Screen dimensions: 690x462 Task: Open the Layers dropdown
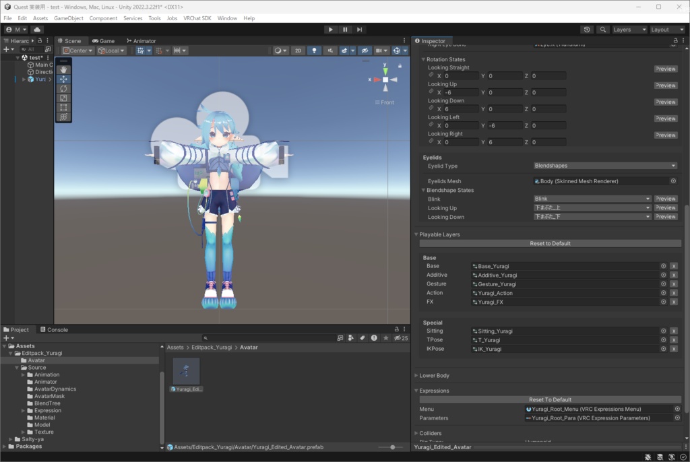[630, 30]
